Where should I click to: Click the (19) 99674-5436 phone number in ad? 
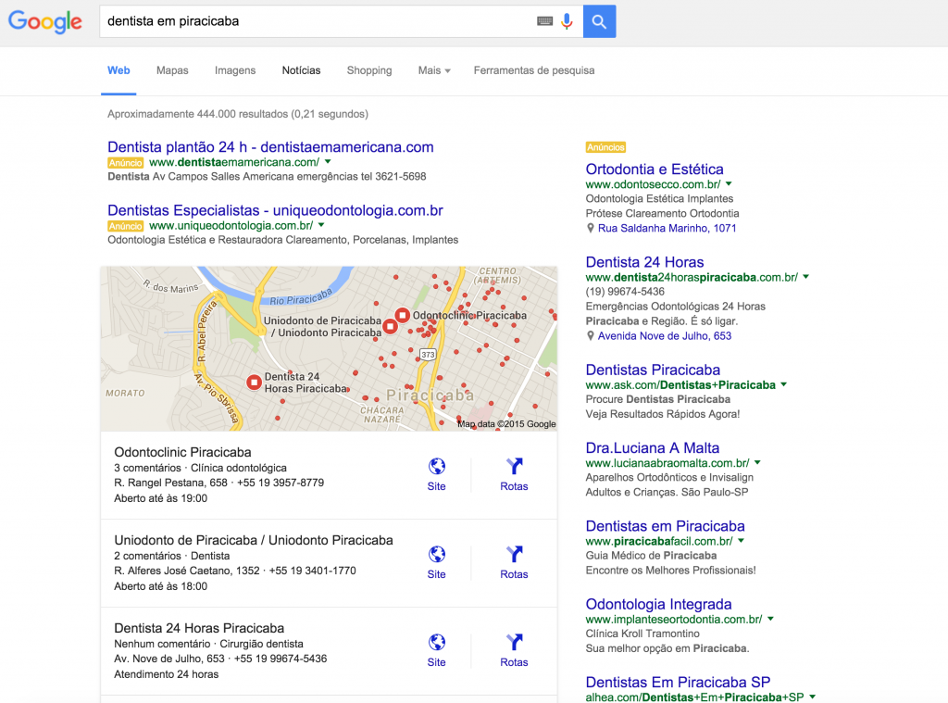(625, 291)
